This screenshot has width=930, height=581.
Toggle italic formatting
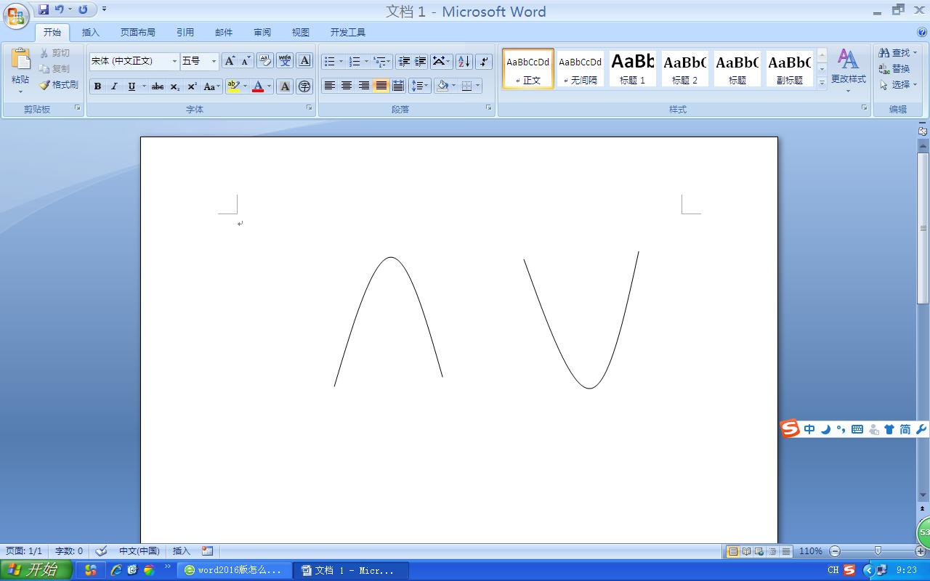tap(114, 86)
